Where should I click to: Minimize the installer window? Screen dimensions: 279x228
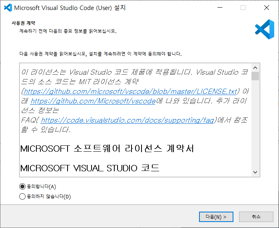tap(220, 8)
